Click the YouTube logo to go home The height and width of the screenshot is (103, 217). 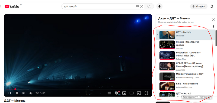[12, 6]
